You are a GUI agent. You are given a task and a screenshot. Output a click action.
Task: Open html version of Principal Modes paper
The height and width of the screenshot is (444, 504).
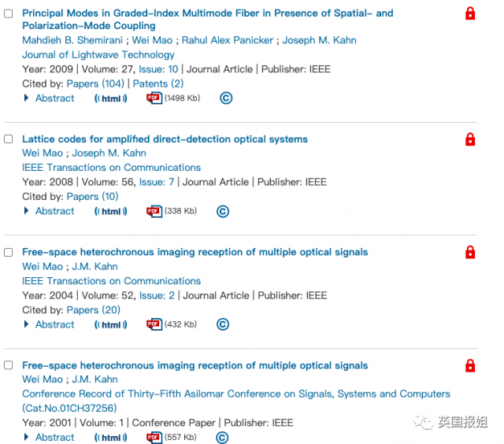[x=111, y=98]
